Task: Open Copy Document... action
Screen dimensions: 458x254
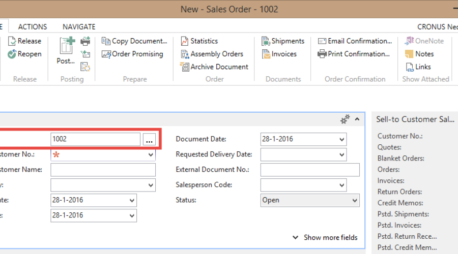Action: (x=134, y=41)
